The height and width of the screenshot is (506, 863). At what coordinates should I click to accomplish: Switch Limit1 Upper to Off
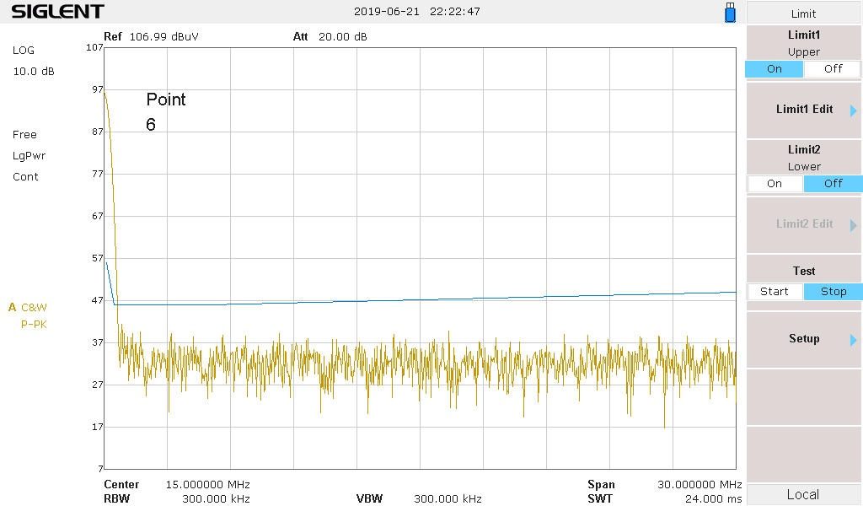[x=833, y=69]
